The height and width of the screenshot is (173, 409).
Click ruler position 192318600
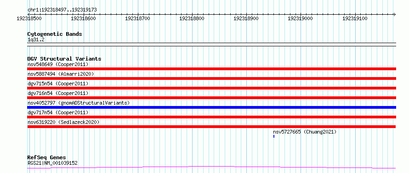click(x=84, y=18)
